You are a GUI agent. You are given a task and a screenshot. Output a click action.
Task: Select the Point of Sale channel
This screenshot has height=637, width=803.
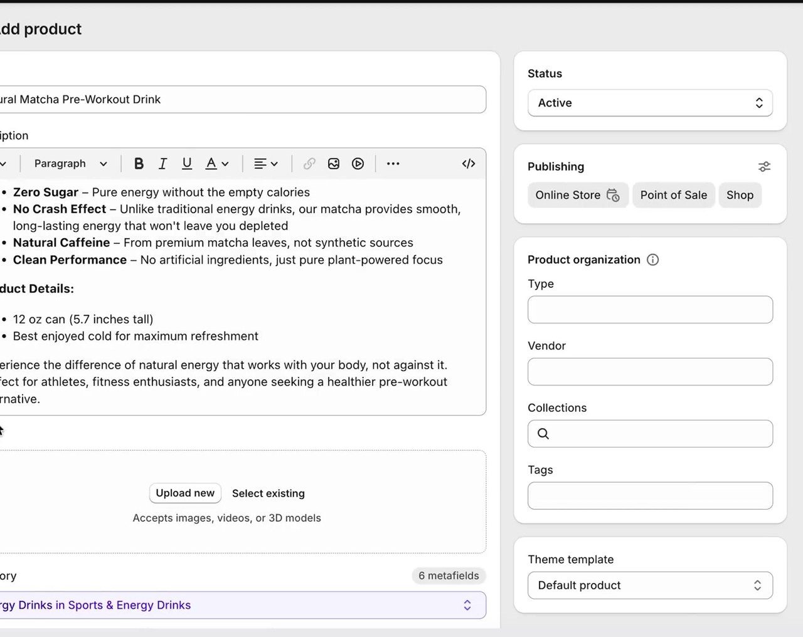pyautogui.click(x=673, y=195)
